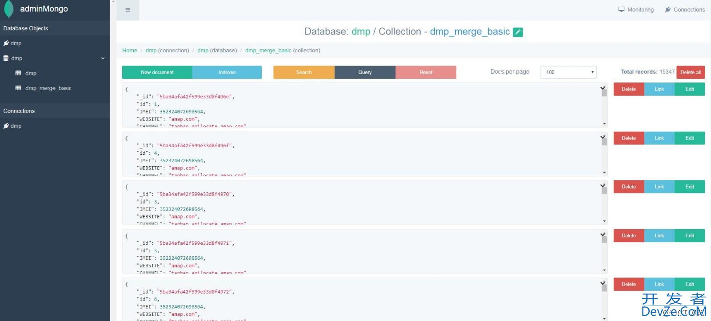
Task: Click the orange Search button
Action: (304, 72)
